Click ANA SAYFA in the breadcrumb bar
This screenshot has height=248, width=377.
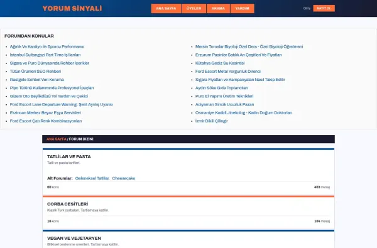[x=57, y=139]
